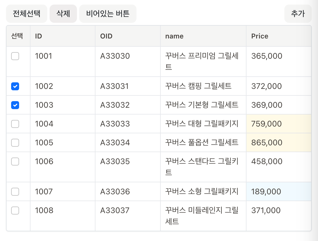This screenshot has height=241, width=318.
Task: Select the blue-highlighted price cell 189,000
Action: tap(266, 192)
